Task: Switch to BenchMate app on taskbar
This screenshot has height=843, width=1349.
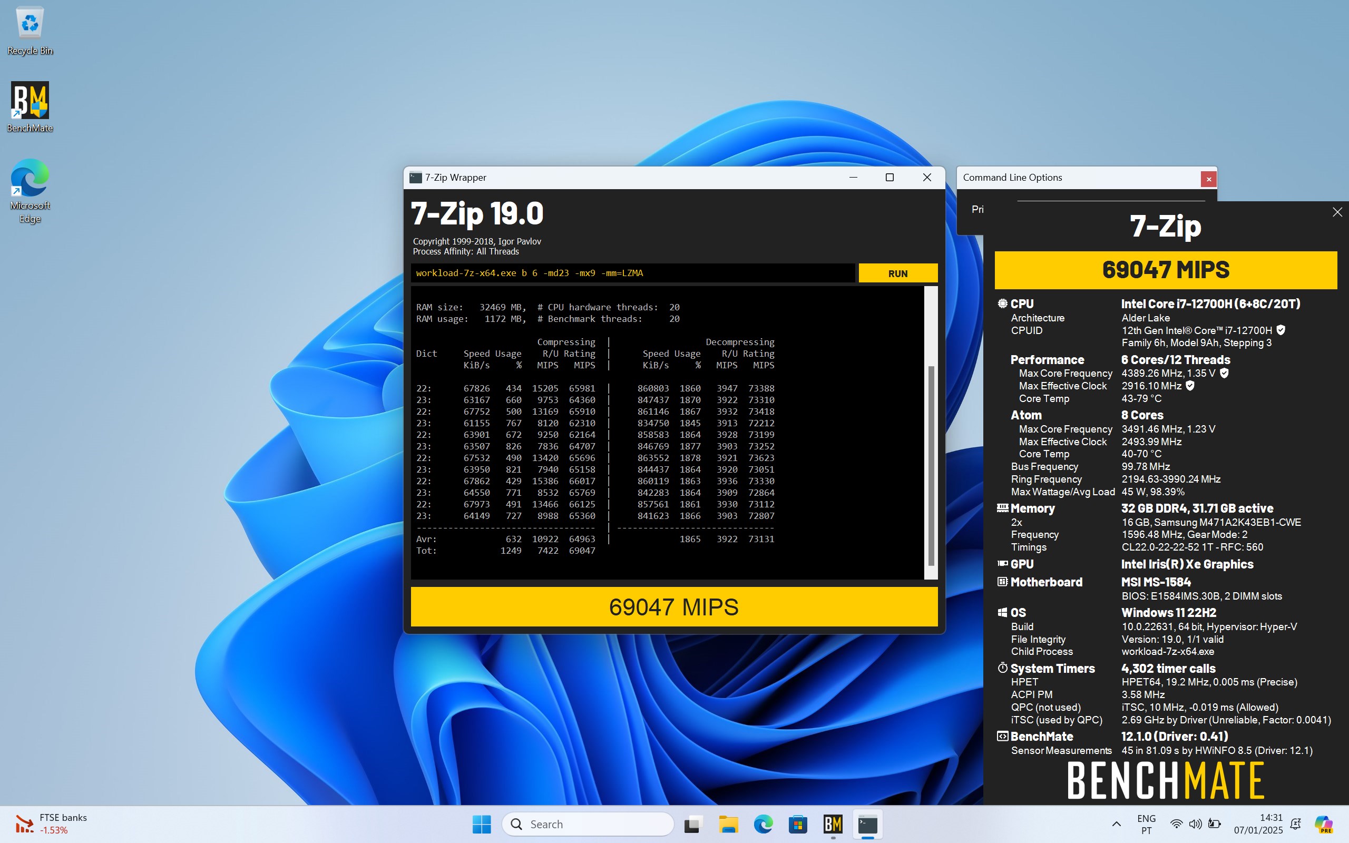Action: pyautogui.click(x=833, y=824)
